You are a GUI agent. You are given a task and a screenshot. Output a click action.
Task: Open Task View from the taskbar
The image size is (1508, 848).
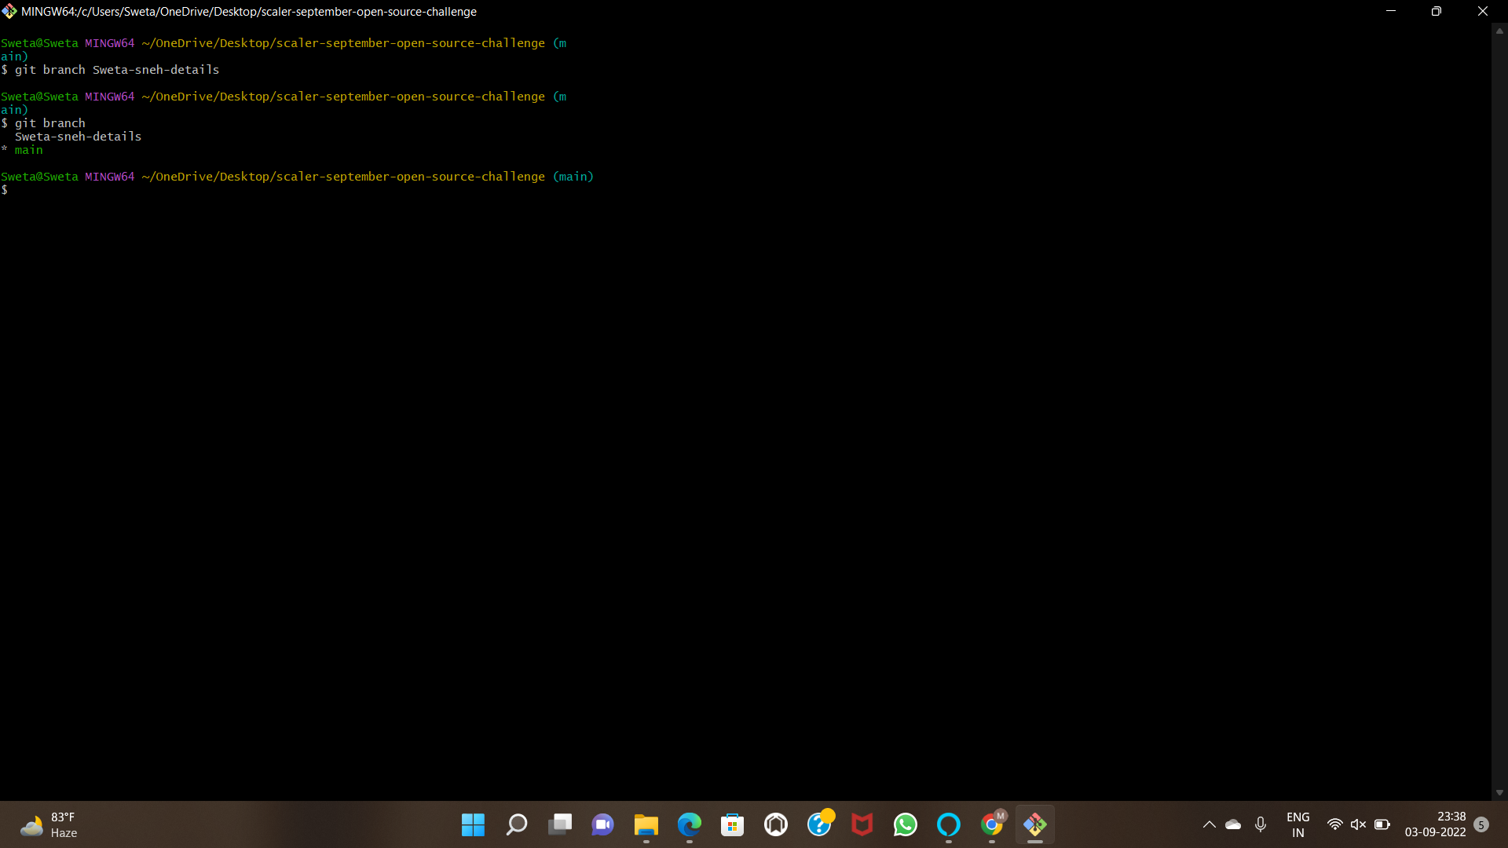pyautogui.click(x=559, y=824)
